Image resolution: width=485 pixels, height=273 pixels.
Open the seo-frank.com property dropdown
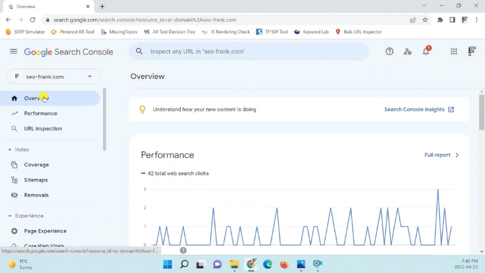53,76
